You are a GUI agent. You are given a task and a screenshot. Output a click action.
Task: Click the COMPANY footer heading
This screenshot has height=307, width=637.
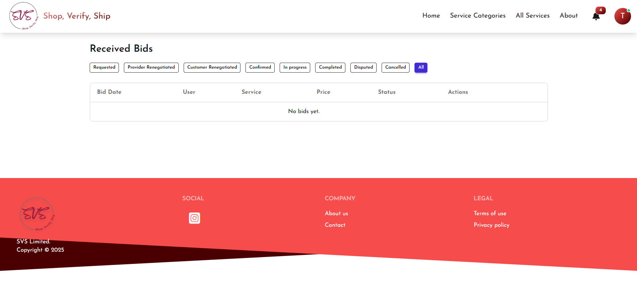coord(340,198)
